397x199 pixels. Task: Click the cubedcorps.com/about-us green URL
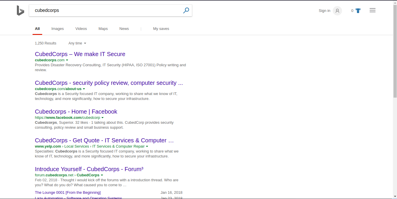pos(58,89)
